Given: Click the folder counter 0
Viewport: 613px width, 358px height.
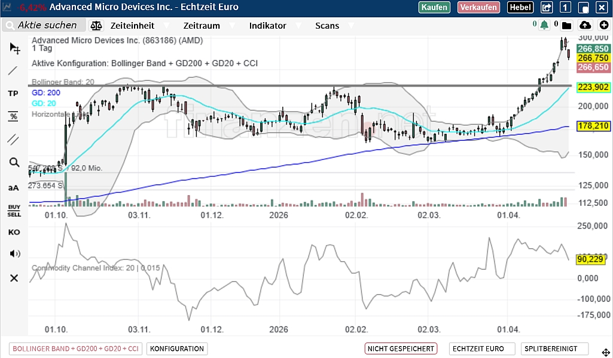Looking at the screenshot, I should click(556, 24).
